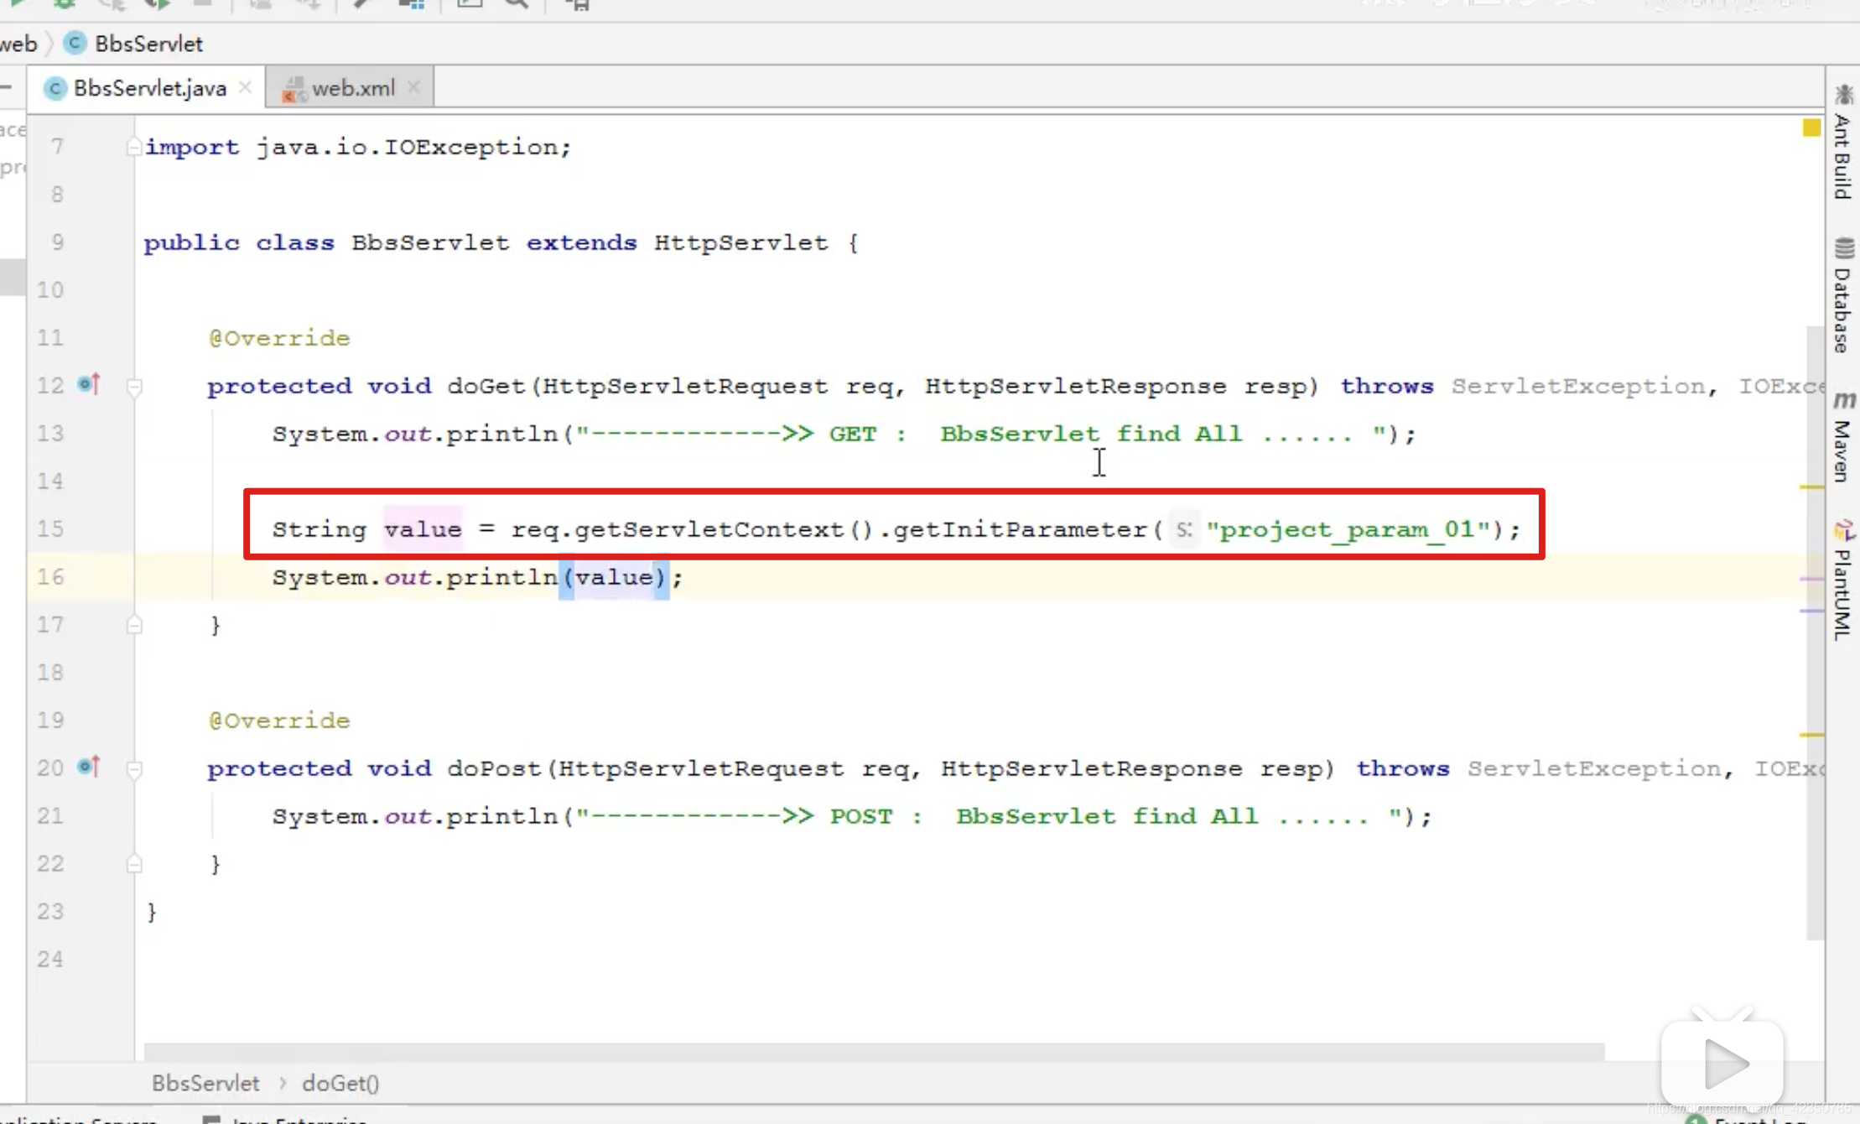Click the XML file icon on web.xml tab

294,89
